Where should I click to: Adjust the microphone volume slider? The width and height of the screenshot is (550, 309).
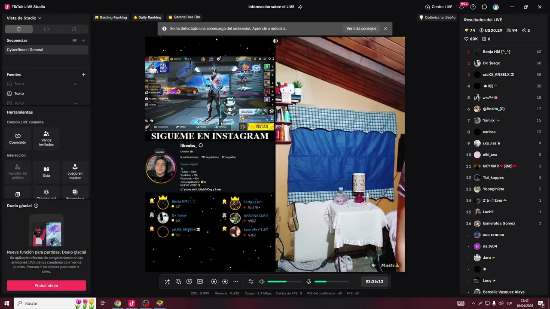pyautogui.click(x=331, y=282)
